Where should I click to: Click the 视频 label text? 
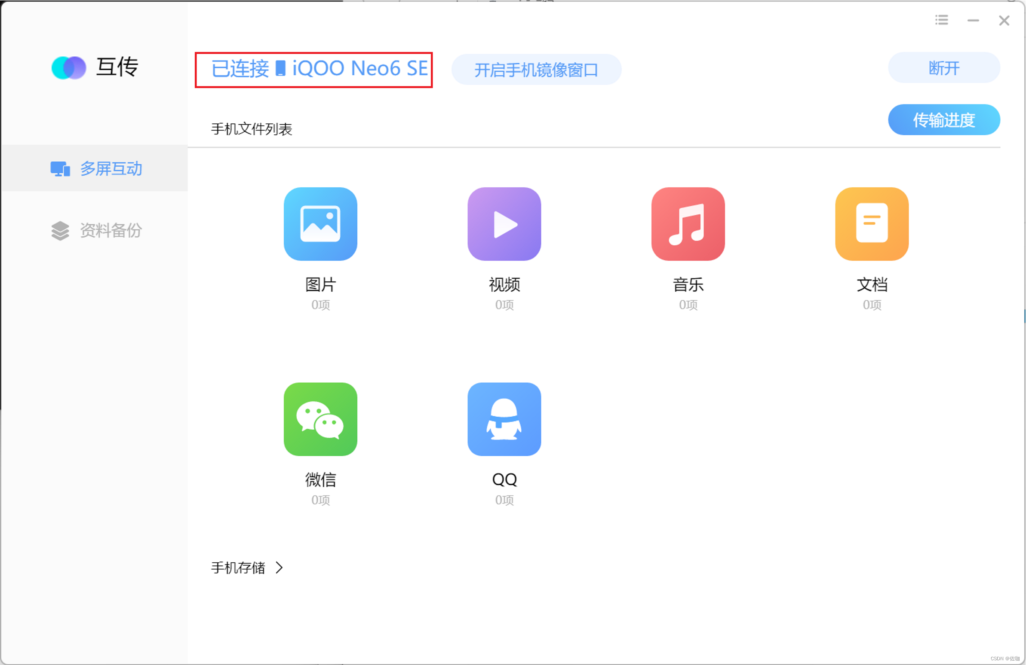(504, 285)
